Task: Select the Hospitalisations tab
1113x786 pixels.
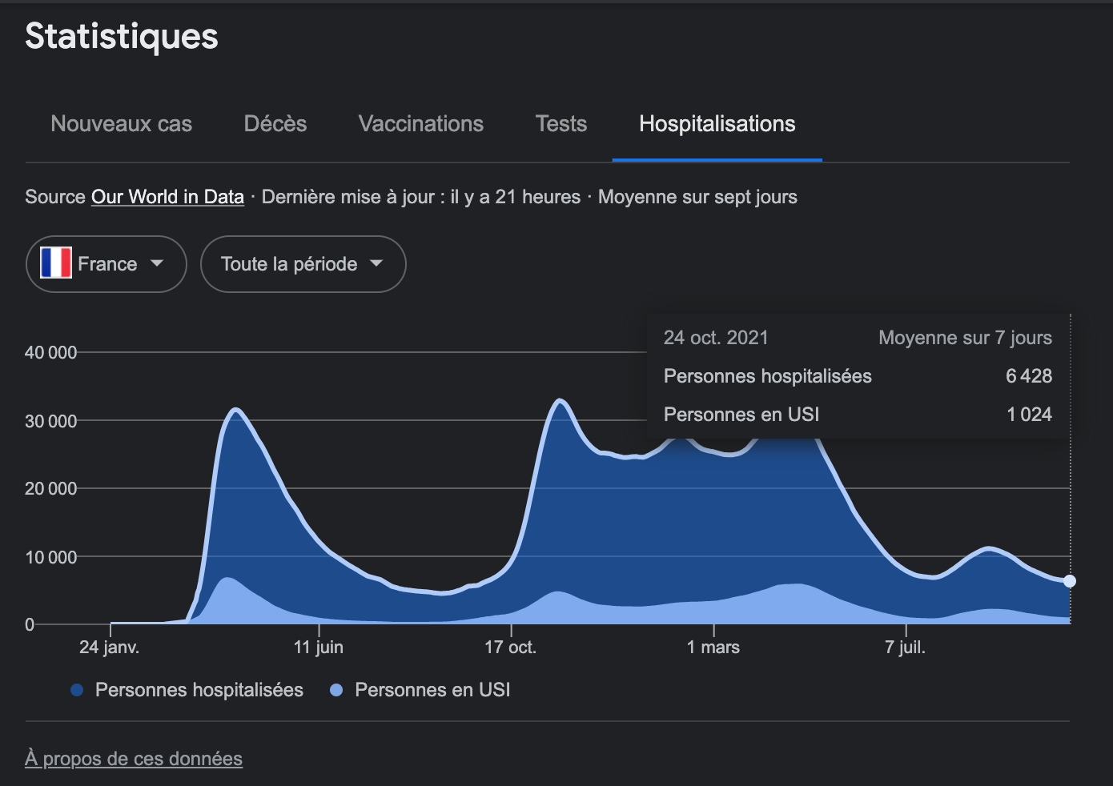Action: pos(717,124)
